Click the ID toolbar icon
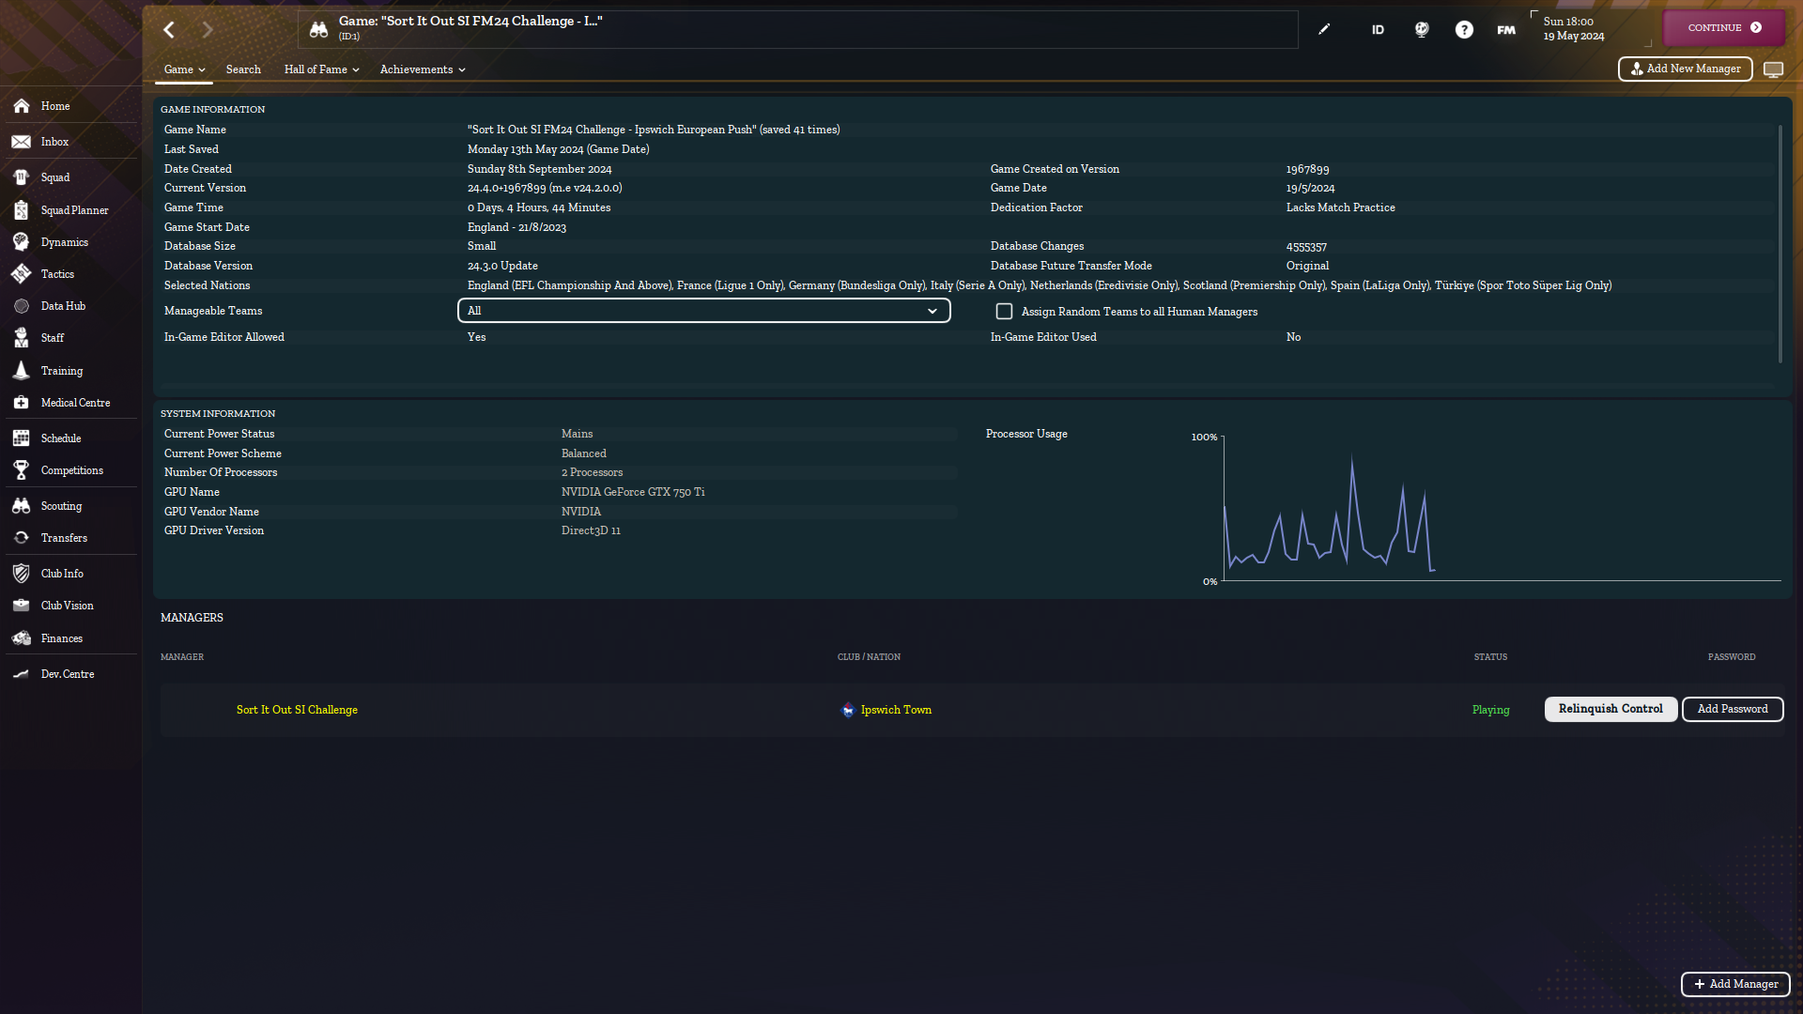The width and height of the screenshot is (1803, 1014). (1378, 30)
